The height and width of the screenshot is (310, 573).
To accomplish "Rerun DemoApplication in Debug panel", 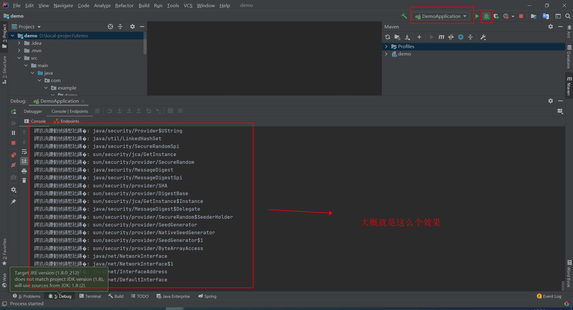I will pyautogui.click(x=13, y=112).
